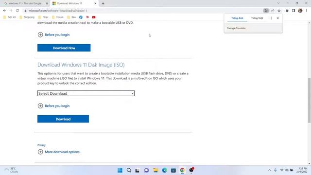
Task: Click the microphone tray icon
Action: coord(276,170)
